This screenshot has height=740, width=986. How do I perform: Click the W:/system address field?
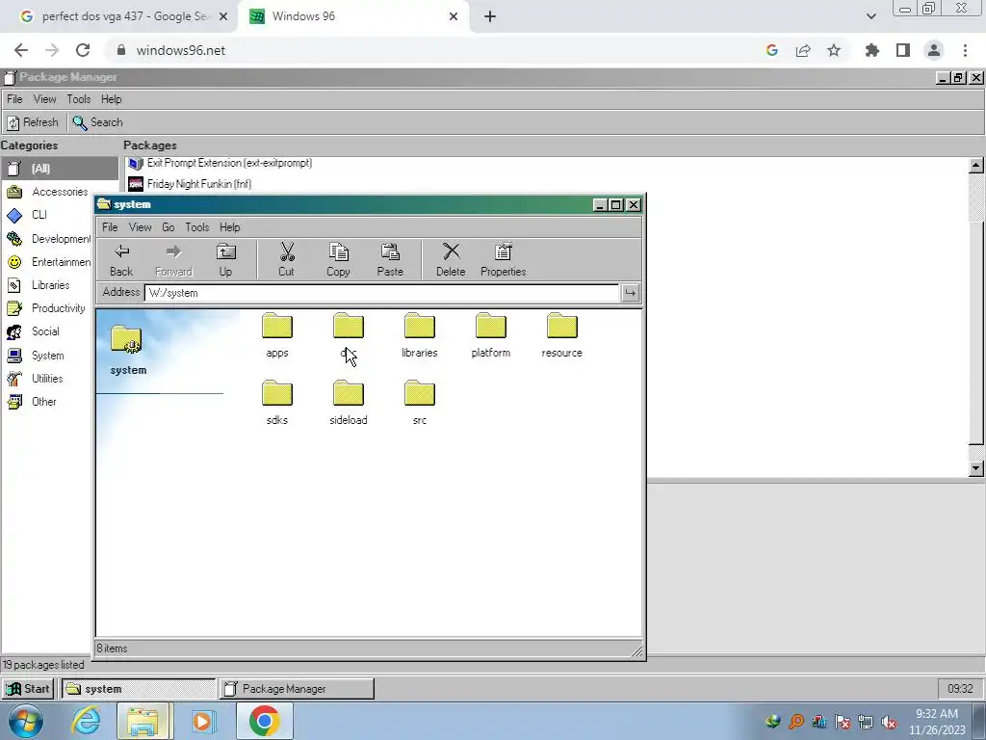tap(381, 293)
